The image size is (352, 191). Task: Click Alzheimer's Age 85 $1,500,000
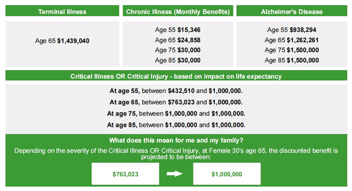[292, 60]
